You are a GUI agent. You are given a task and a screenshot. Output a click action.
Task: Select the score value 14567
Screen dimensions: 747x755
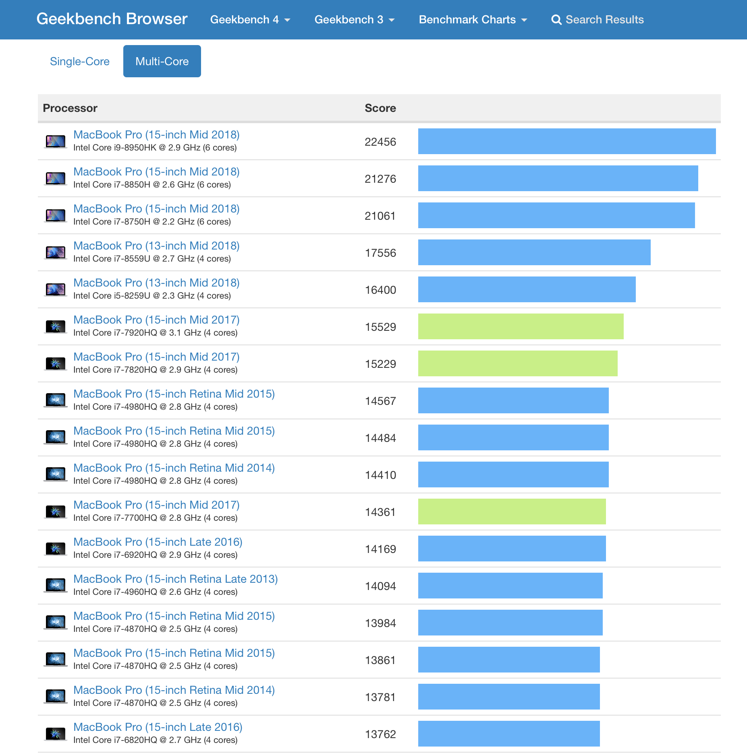click(380, 401)
